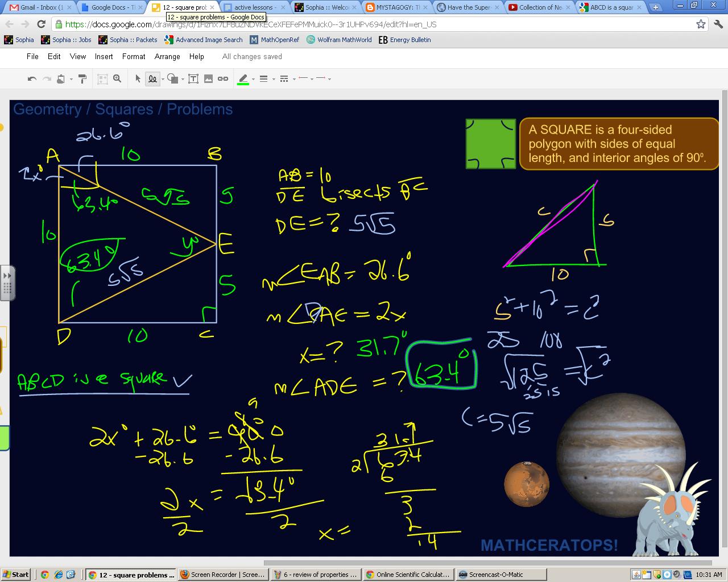Reload the page with the refresh button

41,24
